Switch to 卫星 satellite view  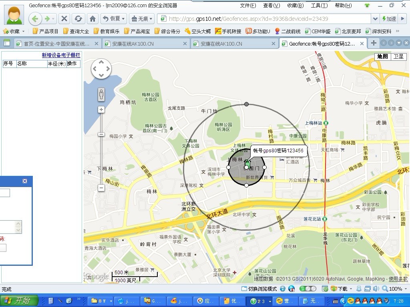click(399, 56)
